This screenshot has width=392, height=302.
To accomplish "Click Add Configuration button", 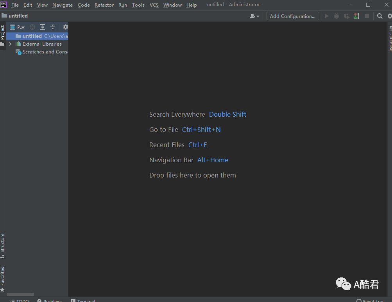I will pyautogui.click(x=293, y=16).
